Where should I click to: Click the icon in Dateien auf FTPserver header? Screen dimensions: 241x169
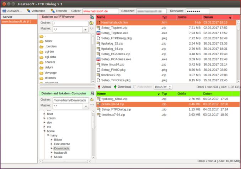(92, 17)
